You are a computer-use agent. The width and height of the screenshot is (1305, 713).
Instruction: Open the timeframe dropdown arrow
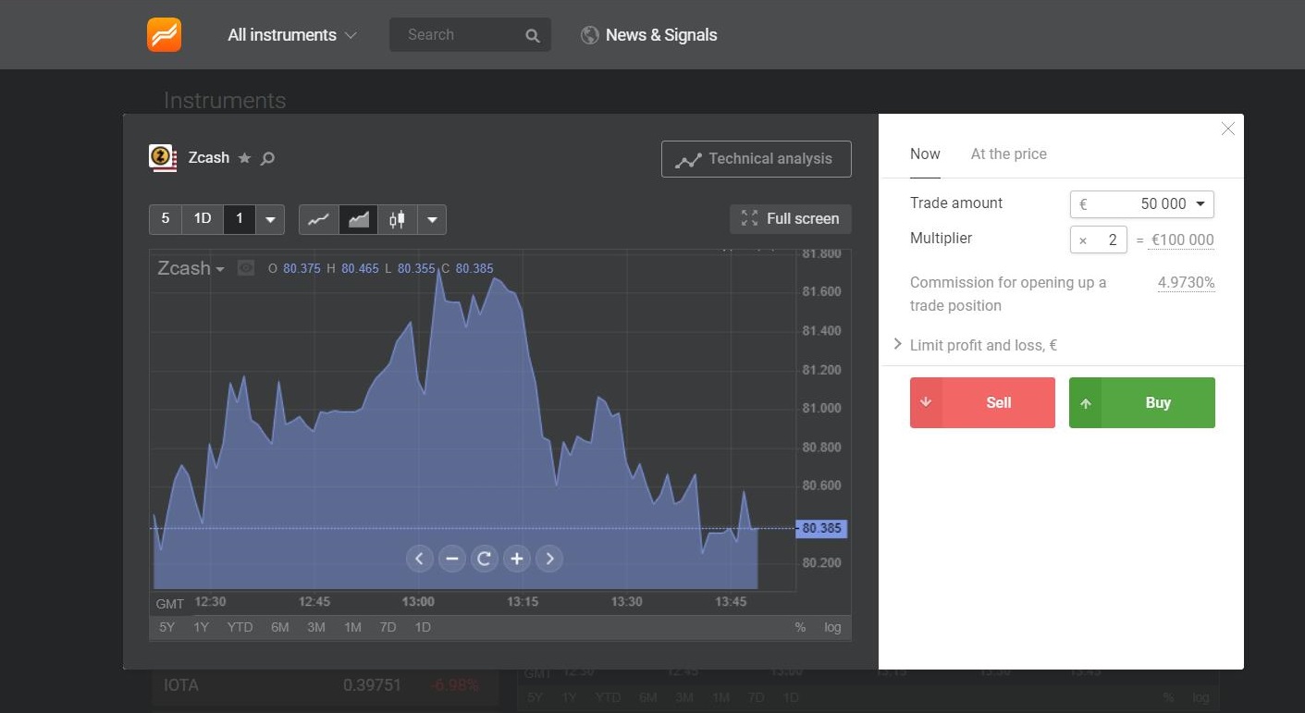point(270,218)
